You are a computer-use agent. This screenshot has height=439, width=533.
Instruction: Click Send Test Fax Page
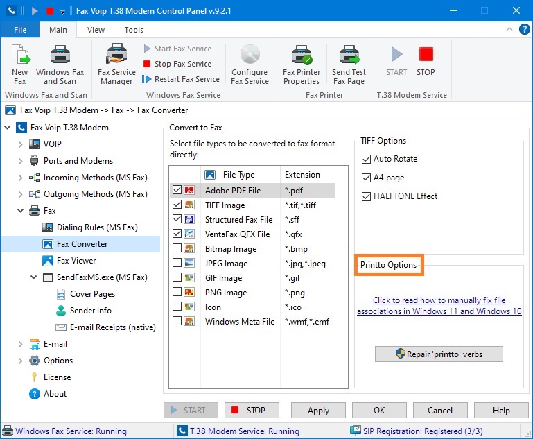[349, 64]
